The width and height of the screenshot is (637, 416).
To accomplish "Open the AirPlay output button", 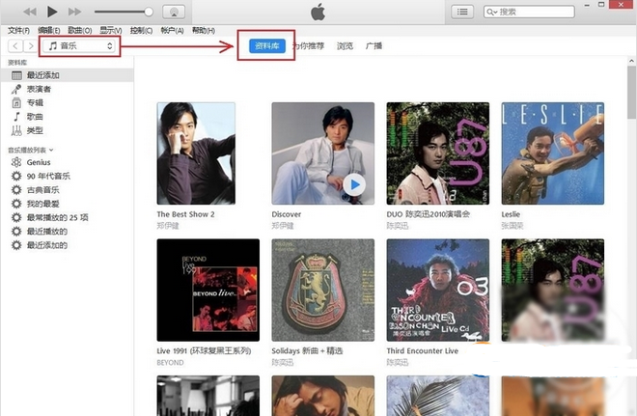I will pos(174,12).
